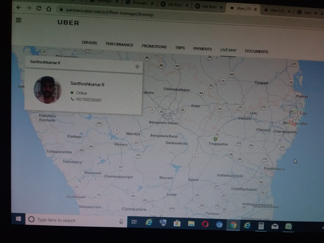Click the Cortana microphone icon
The height and width of the screenshot is (243, 324).
[x=121, y=221]
